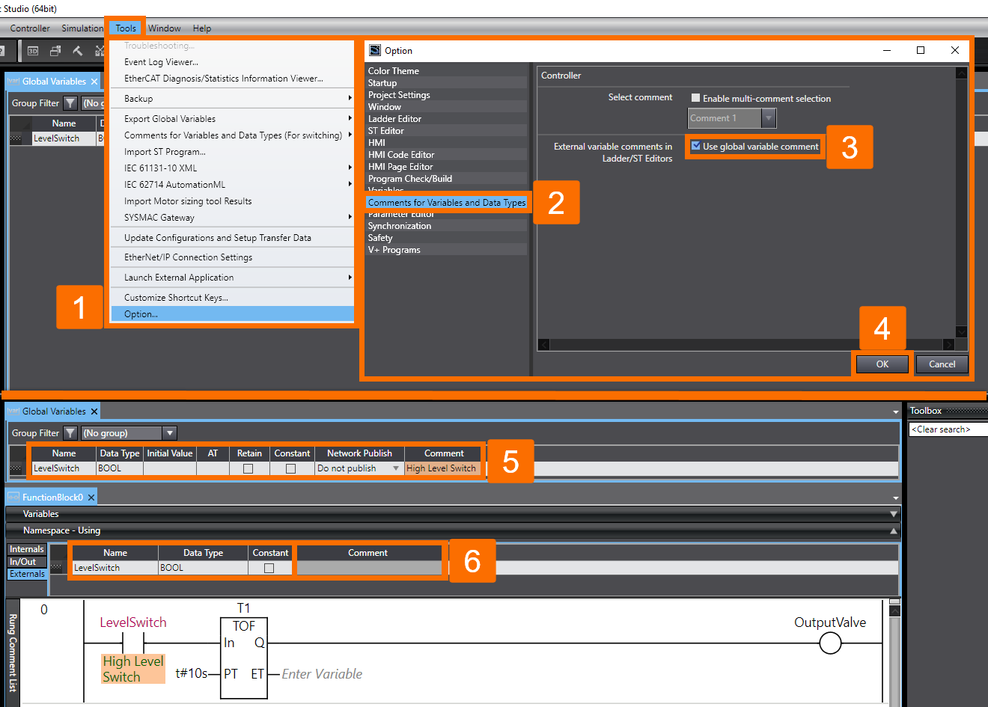Click the Help question-mark toolbar icon

(x=4, y=50)
